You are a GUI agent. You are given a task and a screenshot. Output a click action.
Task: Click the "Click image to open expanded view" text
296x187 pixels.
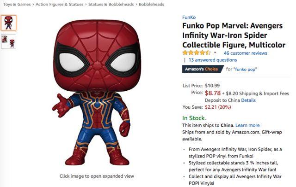coord(97,176)
